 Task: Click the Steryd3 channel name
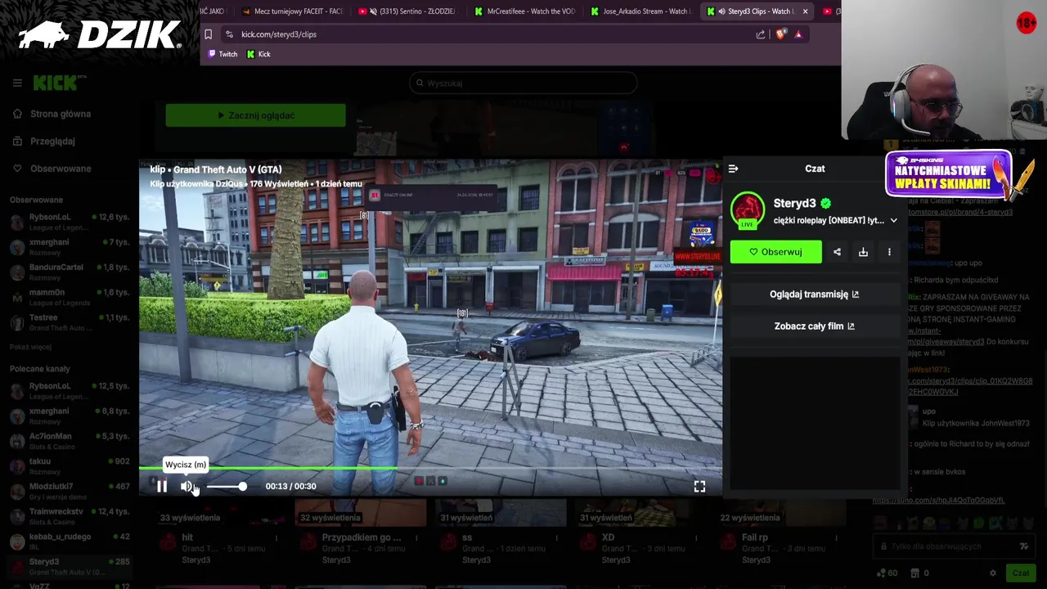pyautogui.click(x=794, y=204)
